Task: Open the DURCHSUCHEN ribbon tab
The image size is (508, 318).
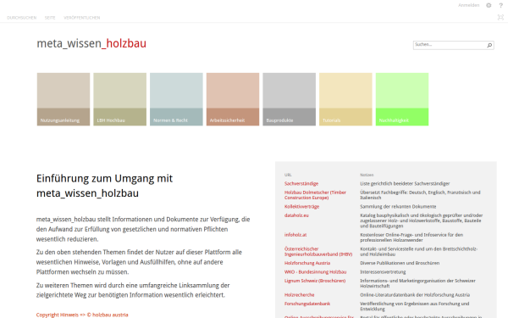Action: coord(22,18)
